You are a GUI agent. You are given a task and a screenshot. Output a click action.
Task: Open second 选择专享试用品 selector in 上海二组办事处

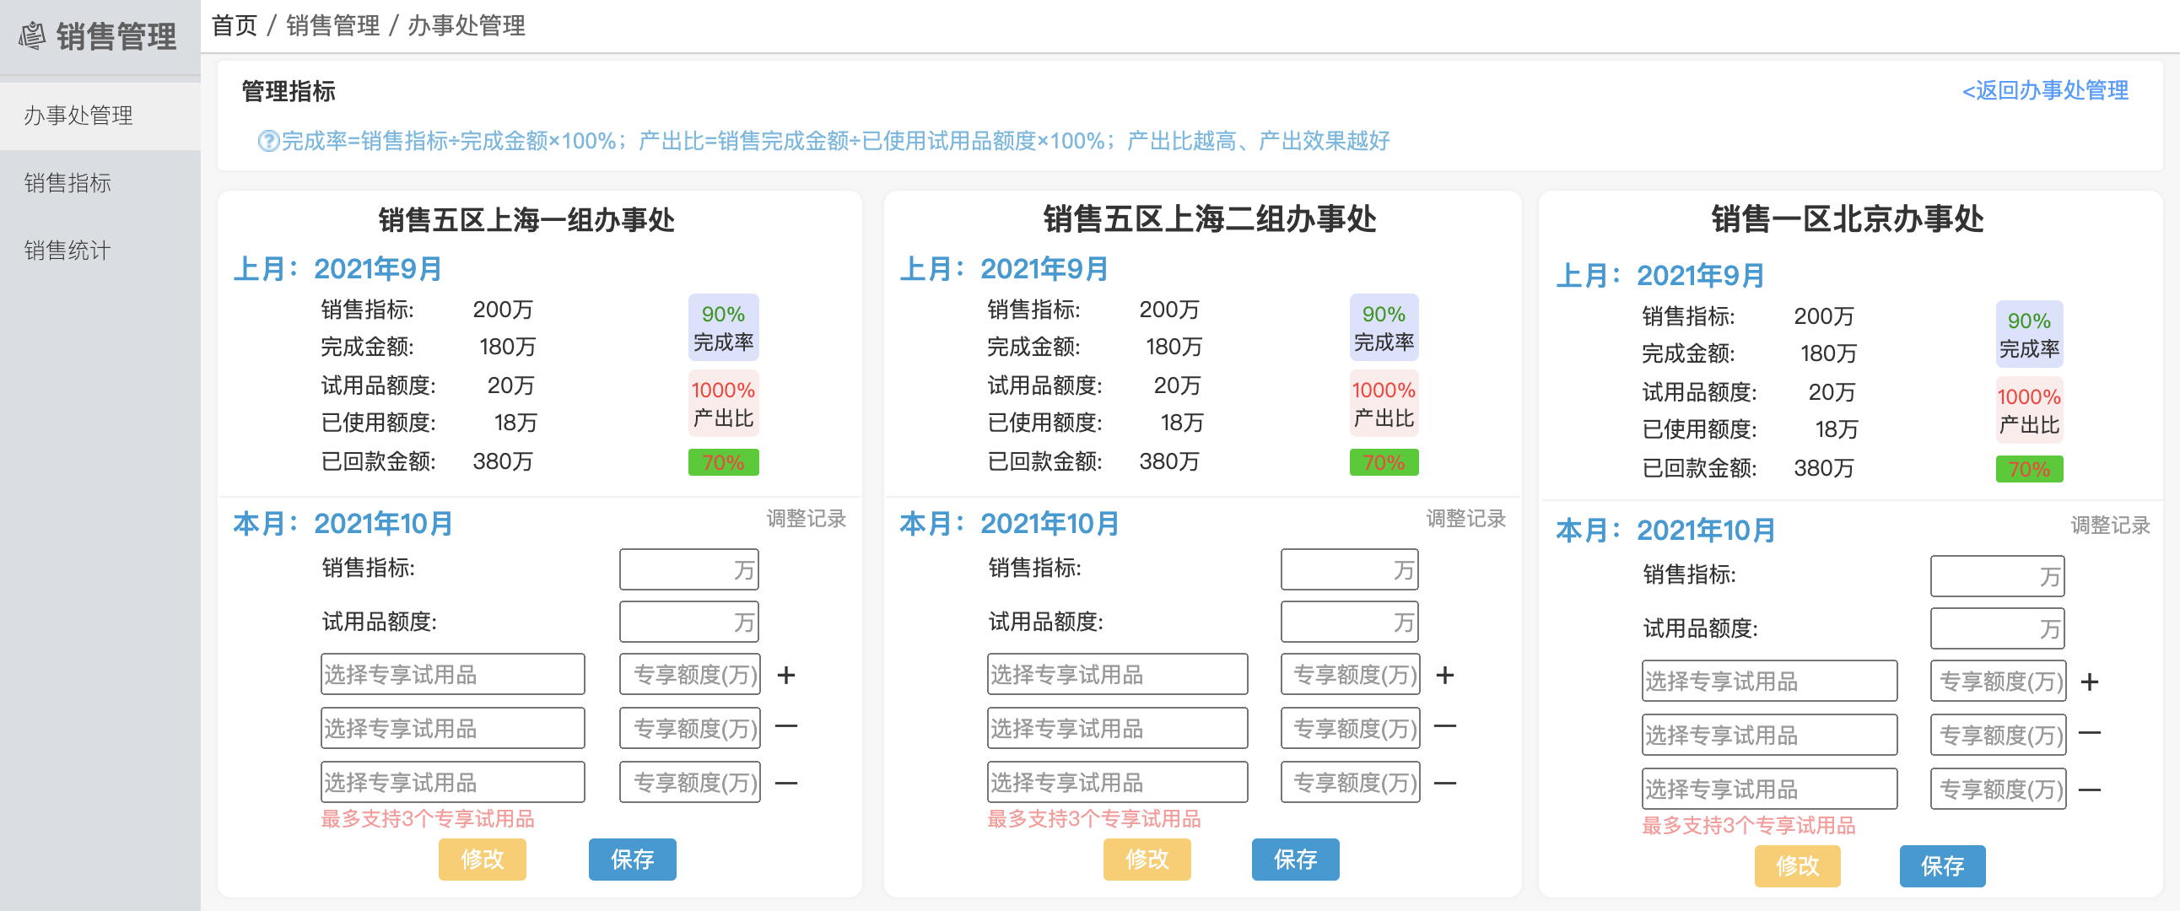tap(1117, 728)
